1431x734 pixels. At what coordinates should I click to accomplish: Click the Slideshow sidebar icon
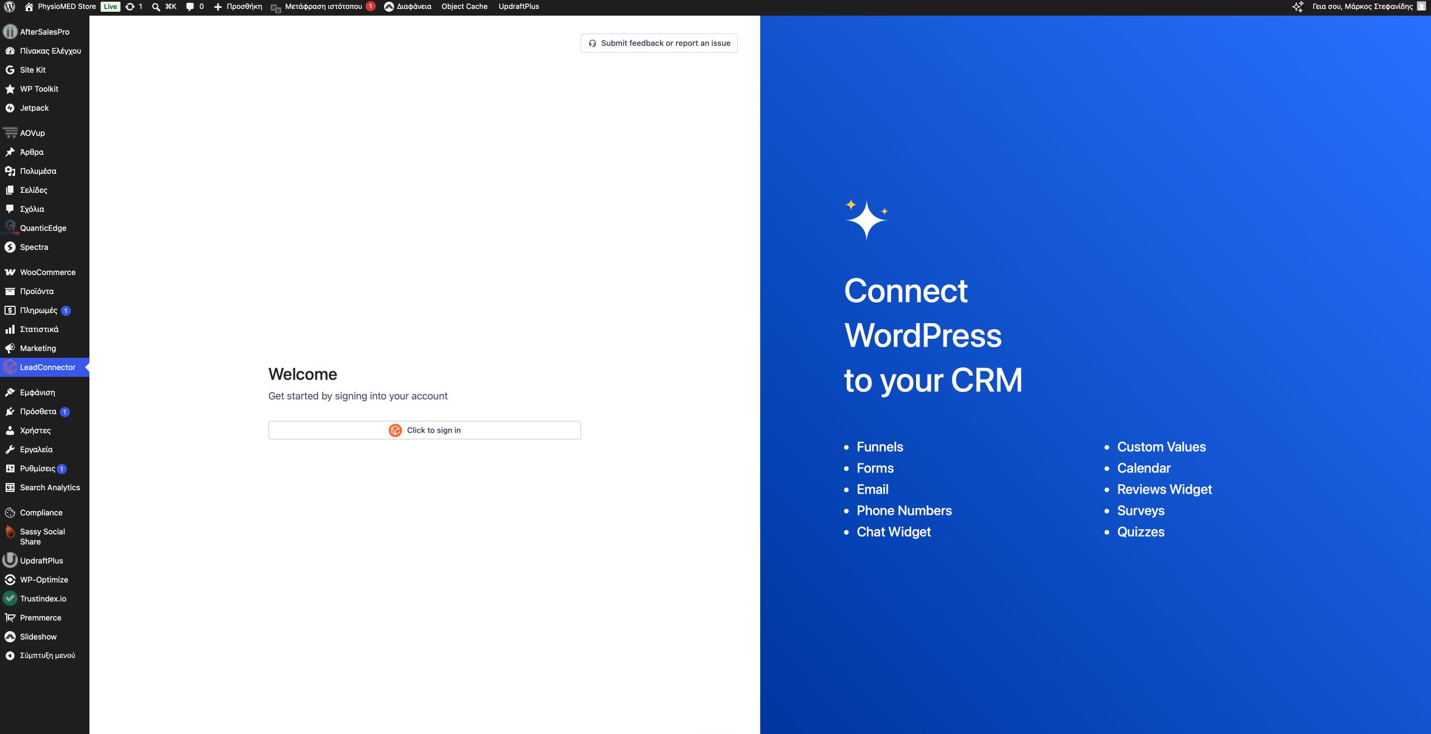(x=10, y=637)
